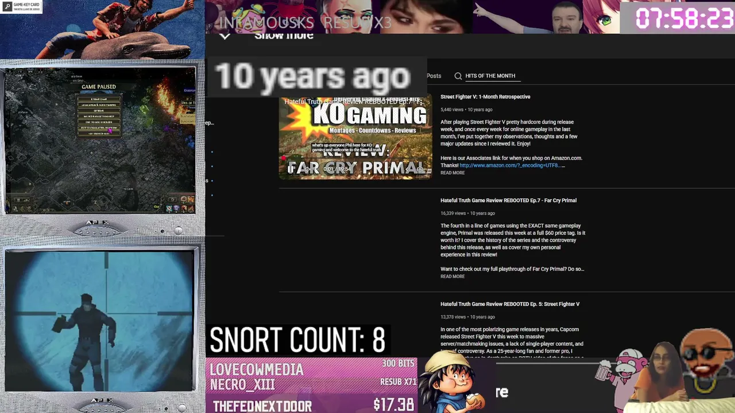Click the SNORT COUNT: 8 counter
The image size is (735, 413).
tap(297, 340)
